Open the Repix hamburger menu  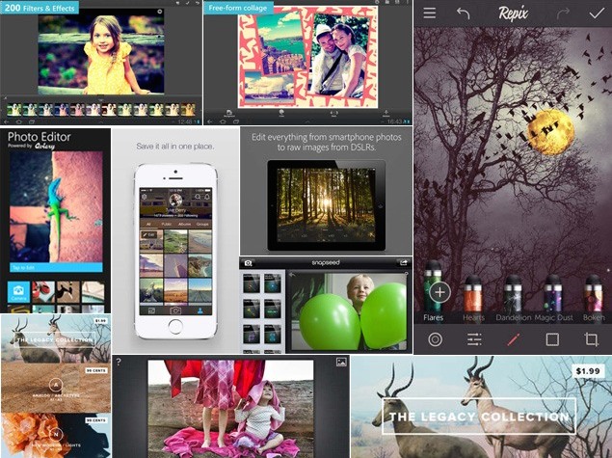point(430,13)
